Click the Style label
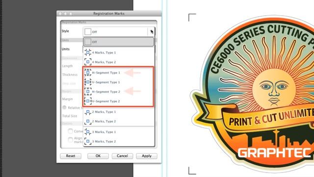 click(x=65, y=31)
